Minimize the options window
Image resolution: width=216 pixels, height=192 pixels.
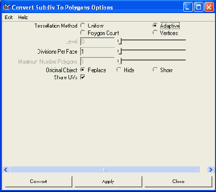click(x=188, y=7)
